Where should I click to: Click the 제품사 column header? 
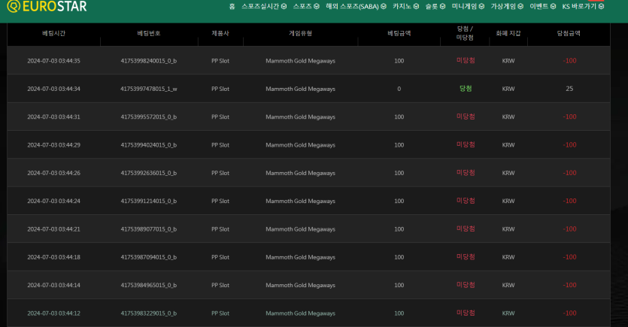point(220,33)
